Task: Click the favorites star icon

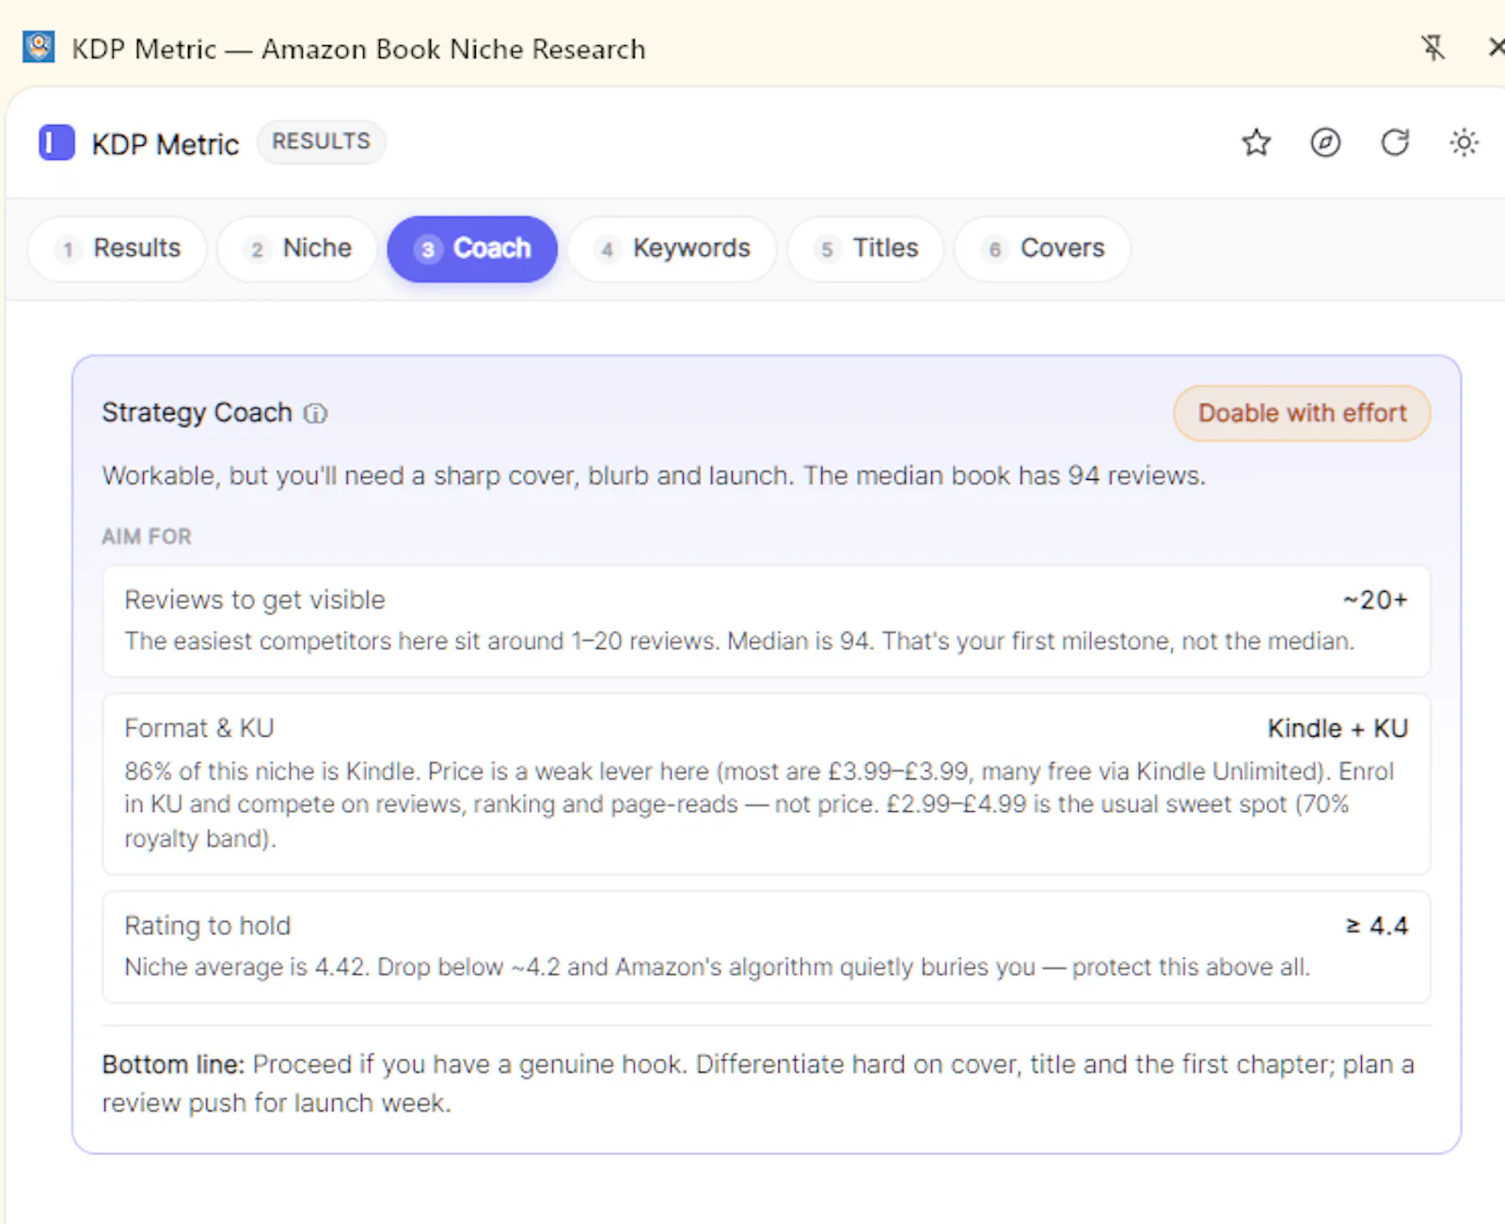Action: coord(1256,143)
